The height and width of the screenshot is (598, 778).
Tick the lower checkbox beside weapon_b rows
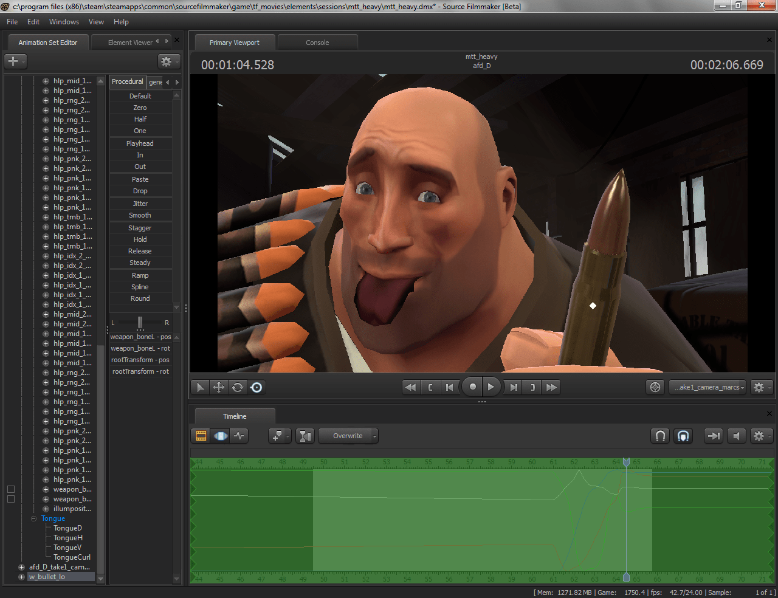10,499
